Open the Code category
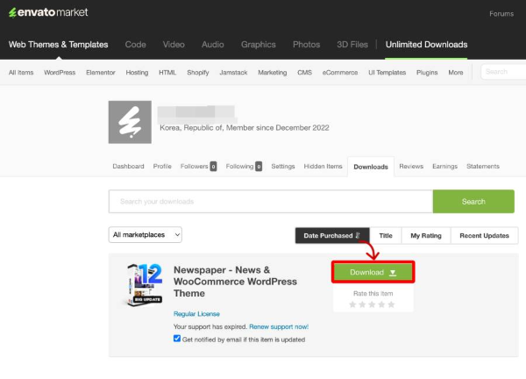Image resolution: width=526 pixels, height=379 pixels. click(x=136, y=45)
